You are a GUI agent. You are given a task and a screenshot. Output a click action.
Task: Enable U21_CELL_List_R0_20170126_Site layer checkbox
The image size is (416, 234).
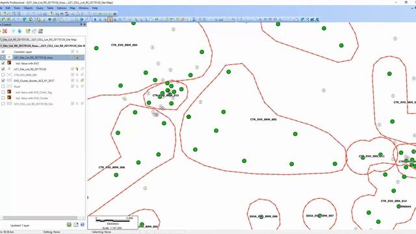click(x=3, y=103)
